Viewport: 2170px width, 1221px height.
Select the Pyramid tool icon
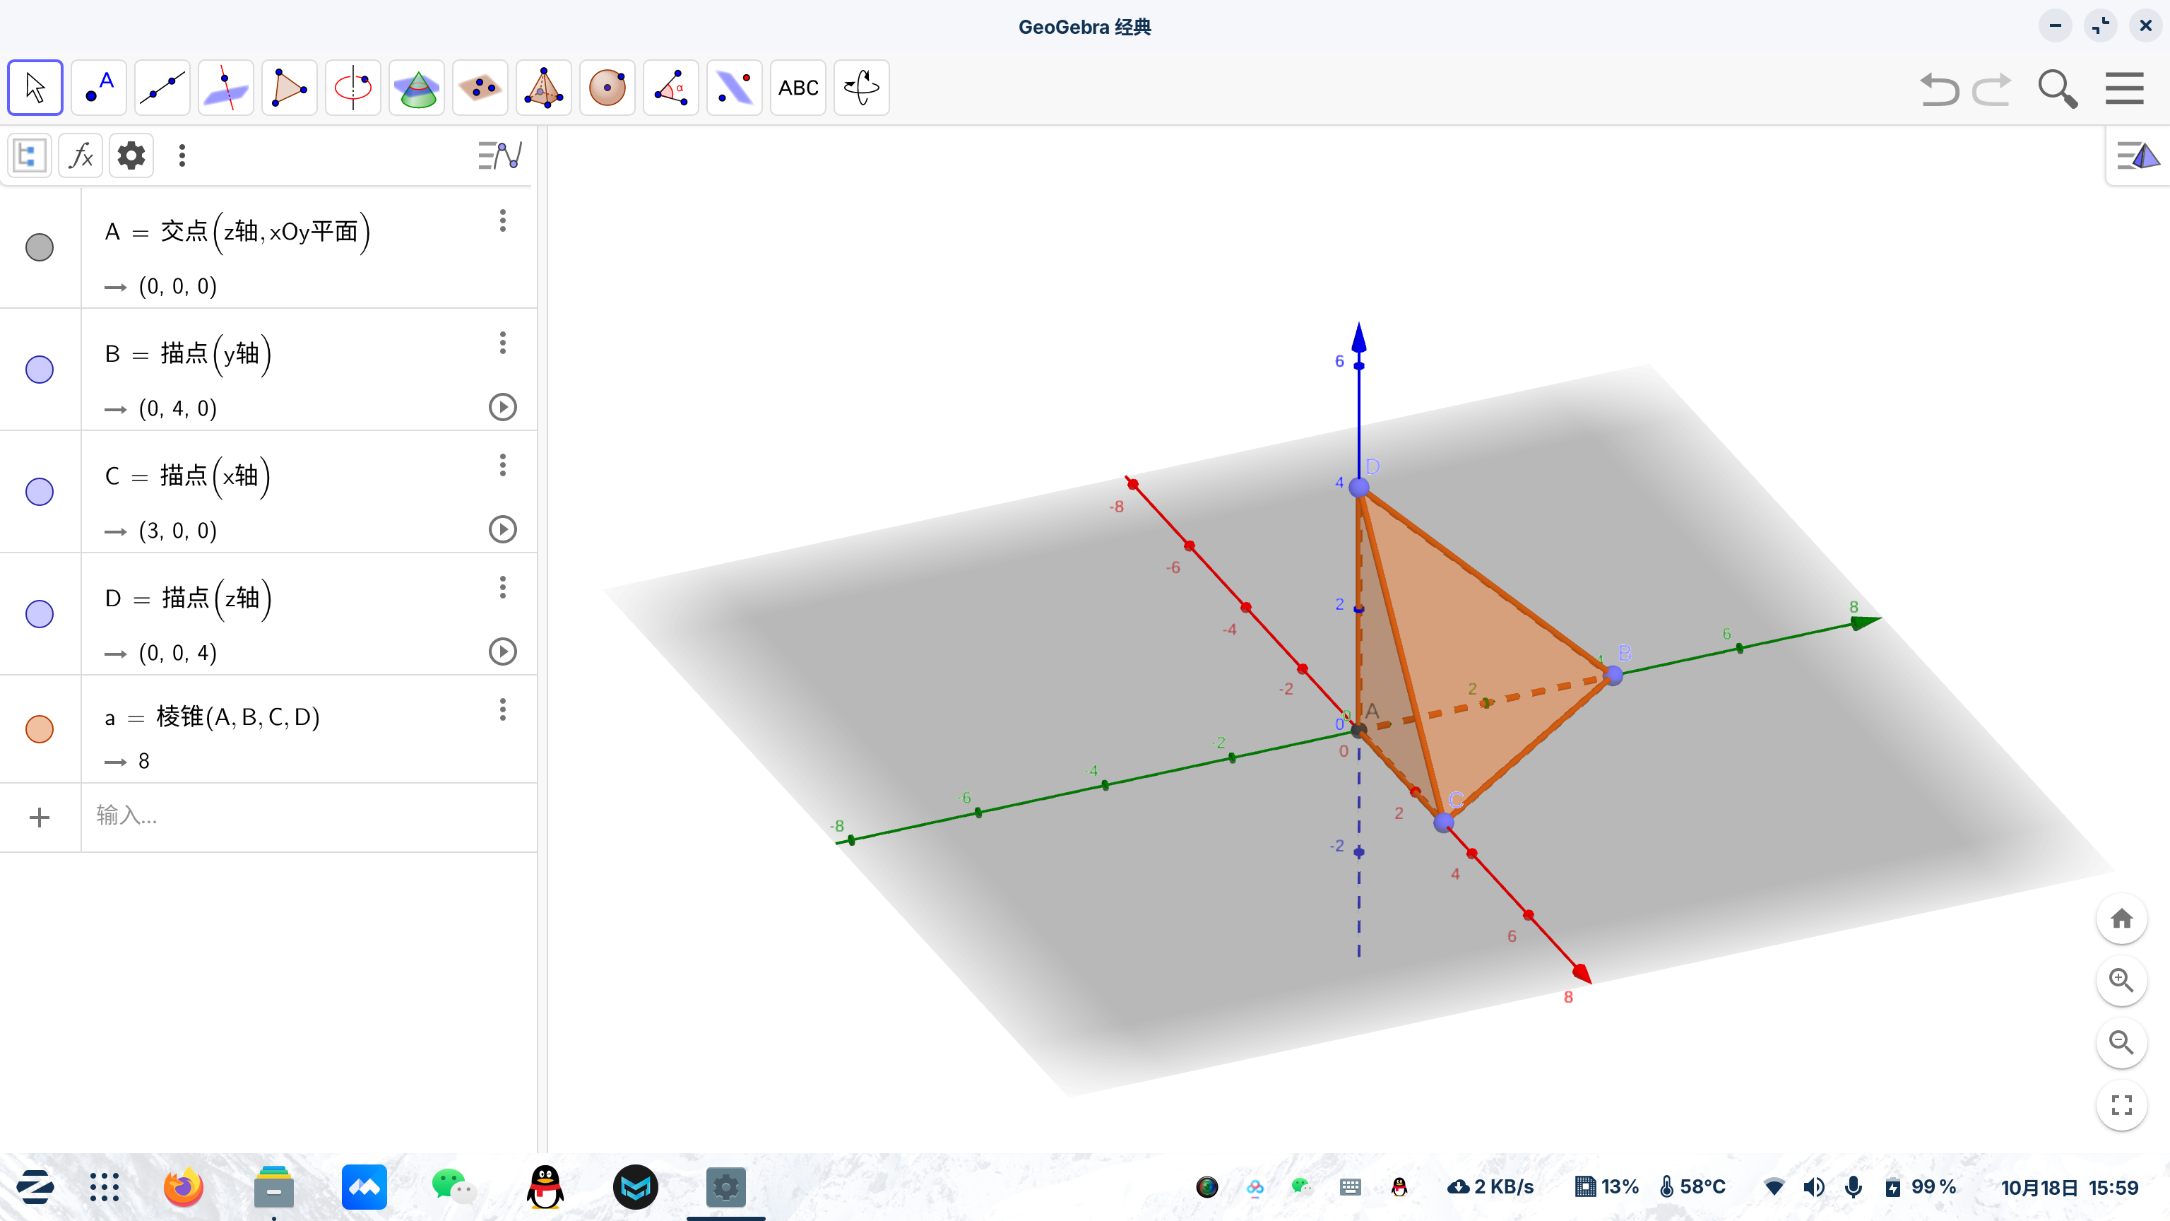(x=543, y=88)
